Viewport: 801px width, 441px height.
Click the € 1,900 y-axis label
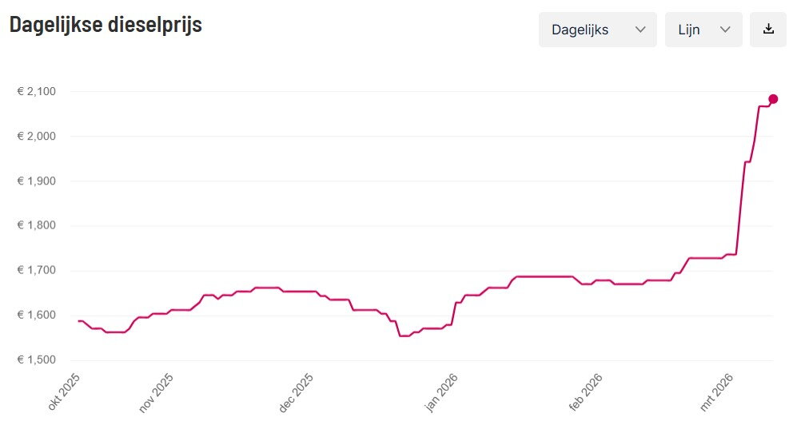[x=36, y=181]
